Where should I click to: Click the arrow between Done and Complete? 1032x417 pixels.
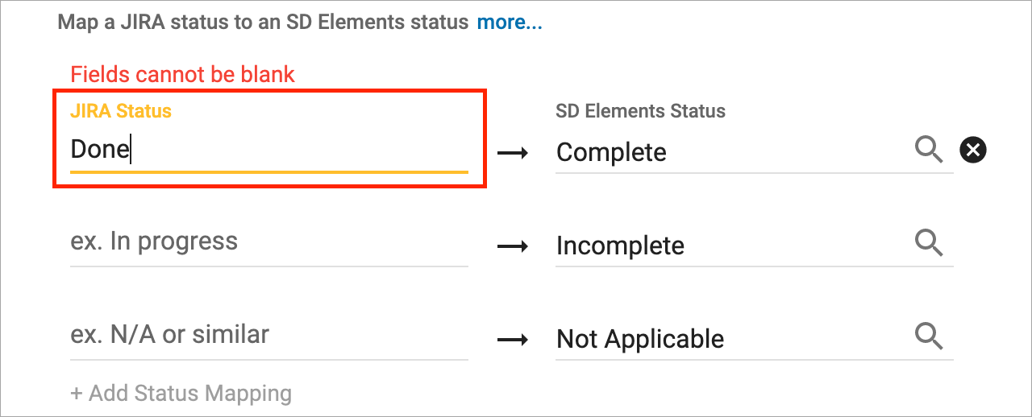[x=512, y=152]
